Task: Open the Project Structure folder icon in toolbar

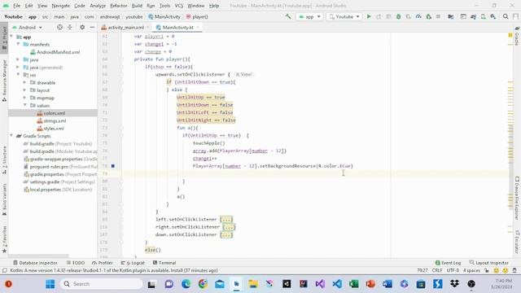Action: pyautogui.click(x=450, y=16)
